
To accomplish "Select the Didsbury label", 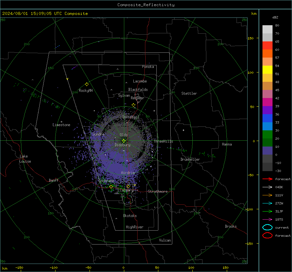I will point(122,145).
